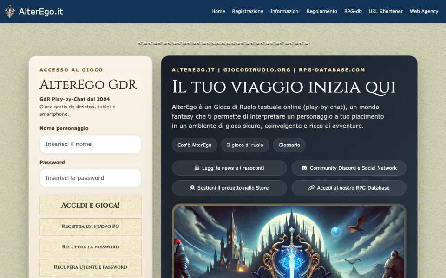
Task: Click the AlterEgo GdR login heading
Action: click(x=88, y=84)
